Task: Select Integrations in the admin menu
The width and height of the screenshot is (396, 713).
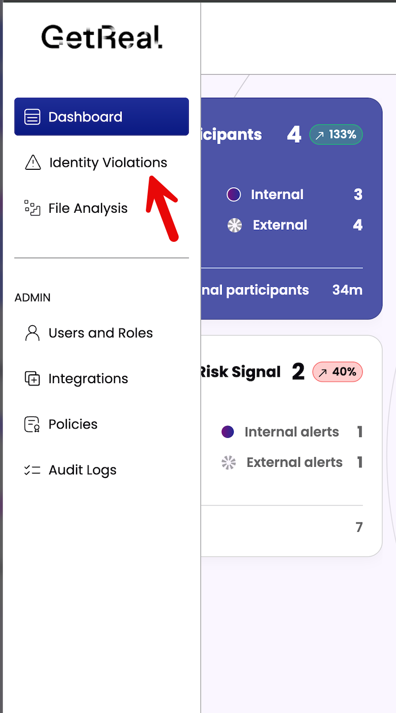Action: coord(88,378)
